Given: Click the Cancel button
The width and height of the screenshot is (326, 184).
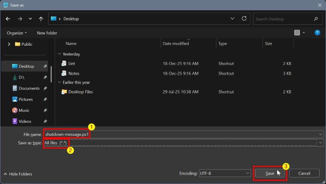Looking at the screenshot, I should [x=304, y=173].
